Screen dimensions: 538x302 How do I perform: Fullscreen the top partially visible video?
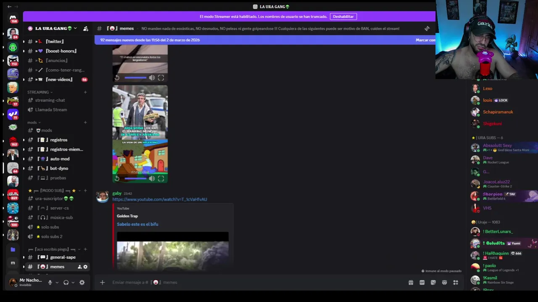pos(161,78)
